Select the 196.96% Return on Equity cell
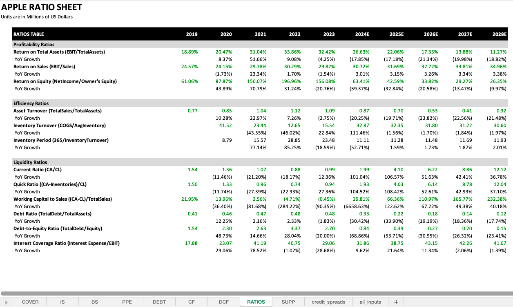Viewport: 513px width, 307px height. [x=292, y=81]
